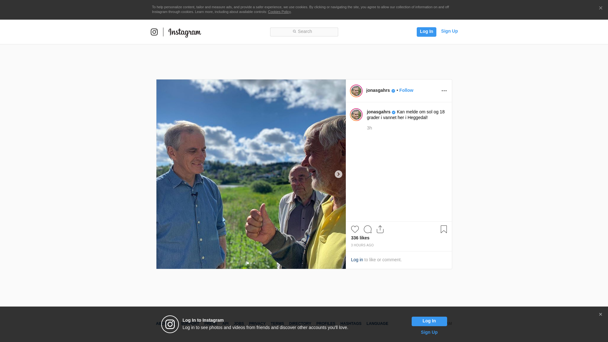Image resolution: width=608 pixels, height=342 pixels.
Task: Dismiss the cookie notice banner
Action: pyautogui.click(x=600, y=8)
